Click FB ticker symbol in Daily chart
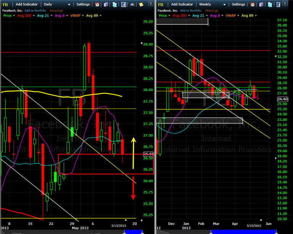The width and height of the screenshot is (293, 234). coord(5,5)
